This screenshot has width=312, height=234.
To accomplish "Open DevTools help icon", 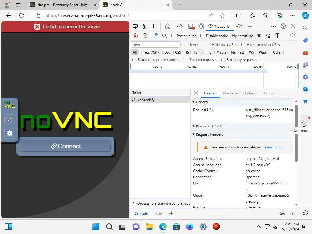I will click(283, 26).
